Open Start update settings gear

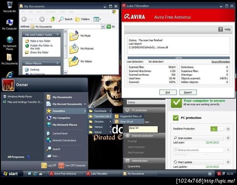click(228, 162)
